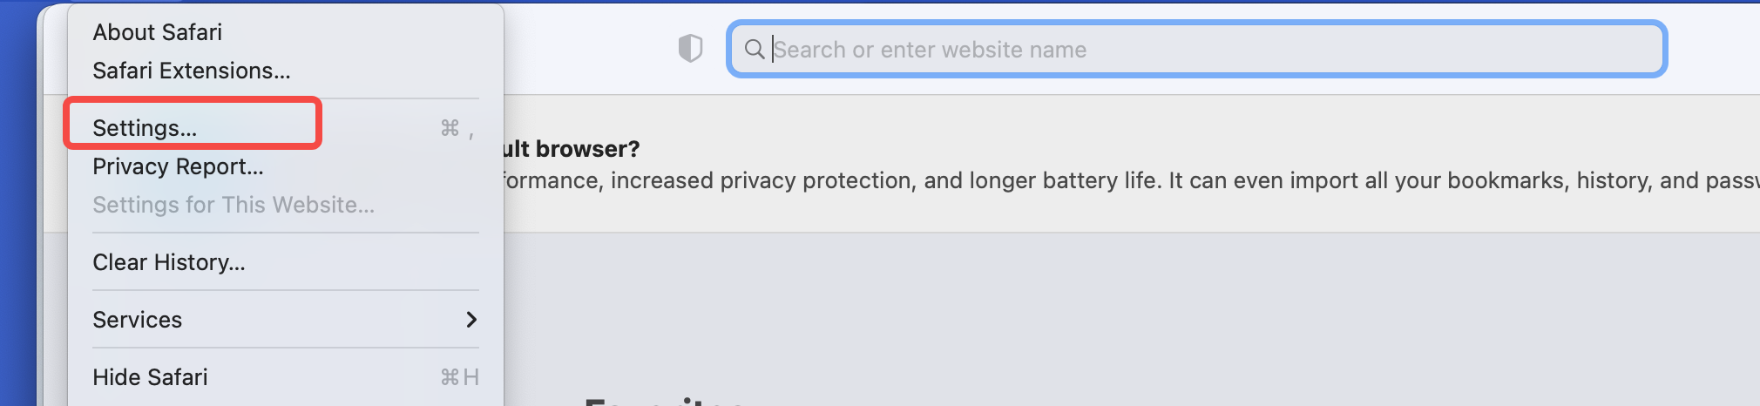The height and width of the screenshot is (406, 1760).
Task: Select Hide Safari menu item
Action: (151, 377)
